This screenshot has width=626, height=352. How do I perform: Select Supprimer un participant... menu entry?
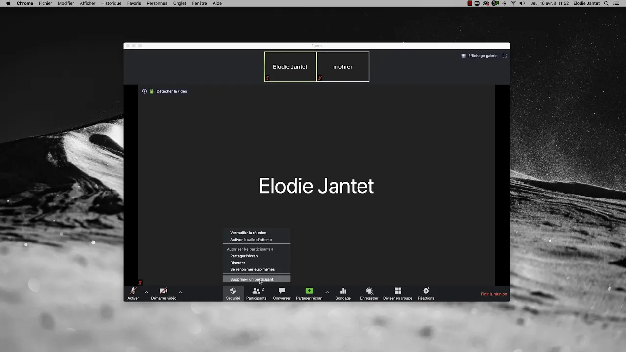(256, 279)
